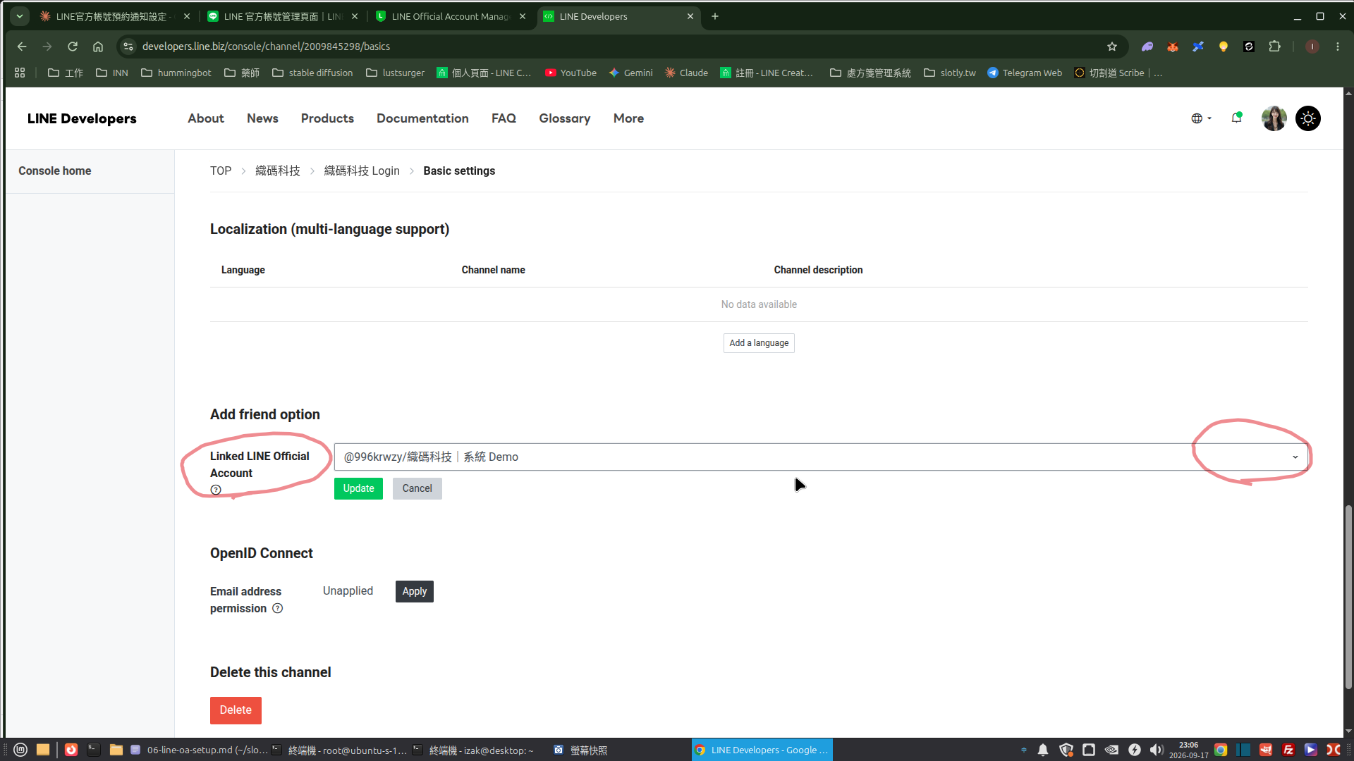Click the green Update button
Image resolution: width=1354 pixels, height=761 pixels.
click(358, 488)
